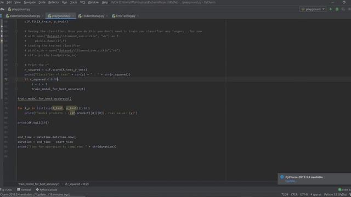Open the Navigate menu

click(x=30, y=2)
